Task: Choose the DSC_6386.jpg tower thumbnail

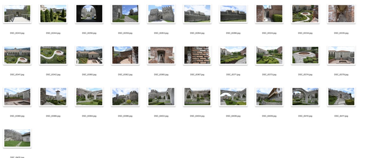Action: [x=53, y=97]
